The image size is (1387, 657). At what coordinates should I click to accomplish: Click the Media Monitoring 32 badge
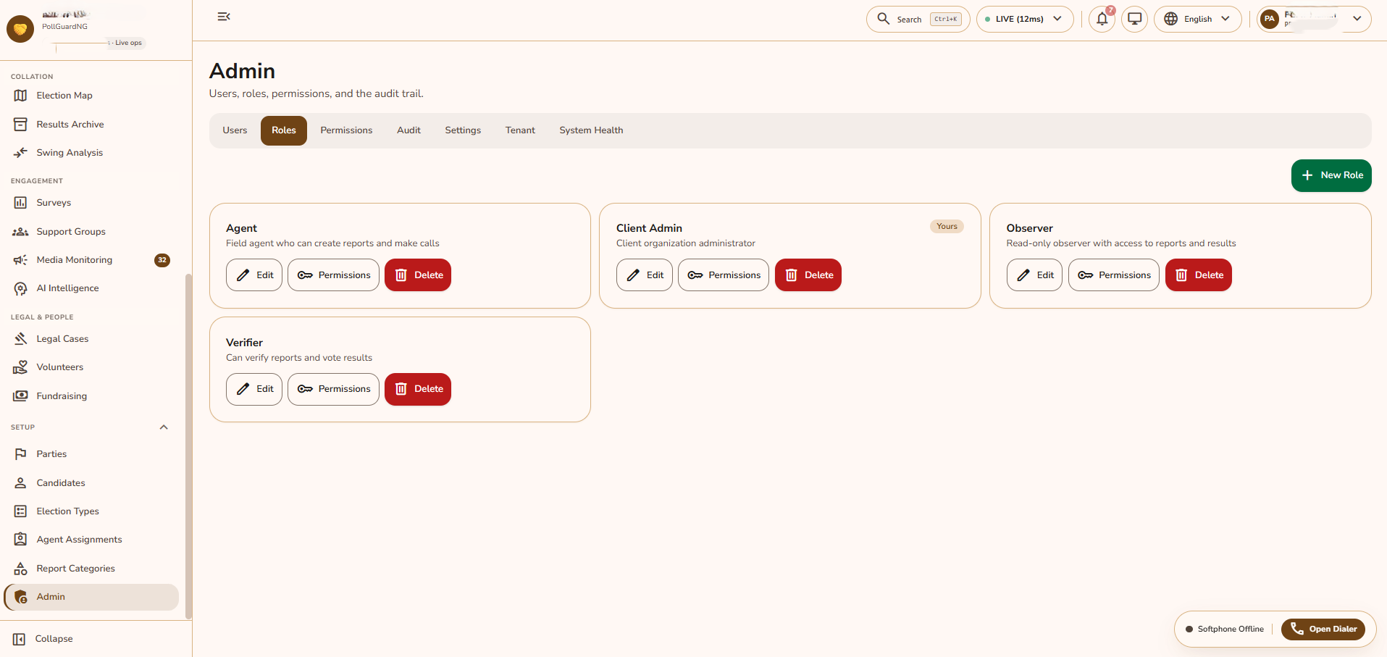point(162,260)
